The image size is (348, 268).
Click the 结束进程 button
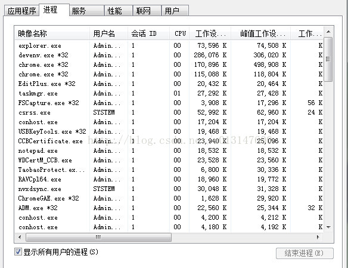304,253
